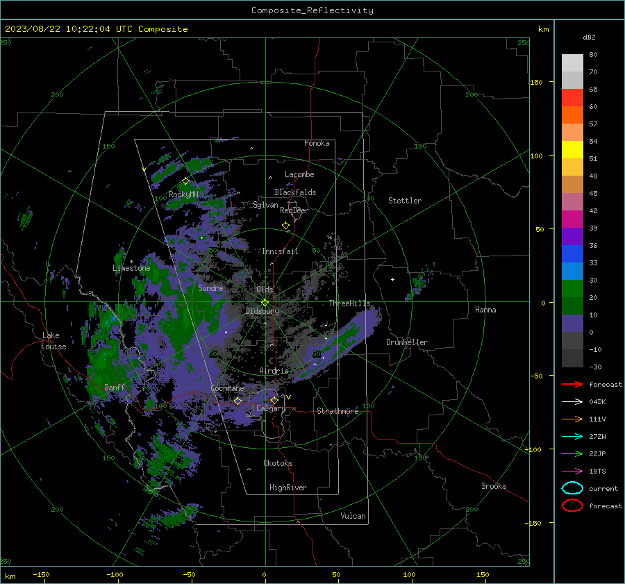
Task: Click the Vulcan town label
Action: point(353,516)
